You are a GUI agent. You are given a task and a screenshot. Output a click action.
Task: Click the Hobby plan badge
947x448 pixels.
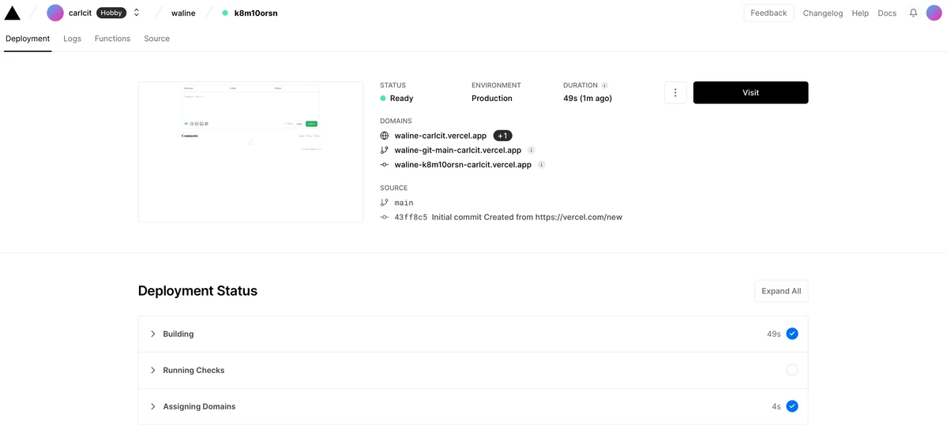pos(111,13)
